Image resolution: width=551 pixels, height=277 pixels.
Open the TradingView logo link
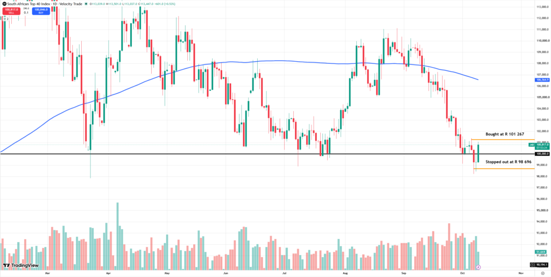pyautogui.click(x=21, y=265)
